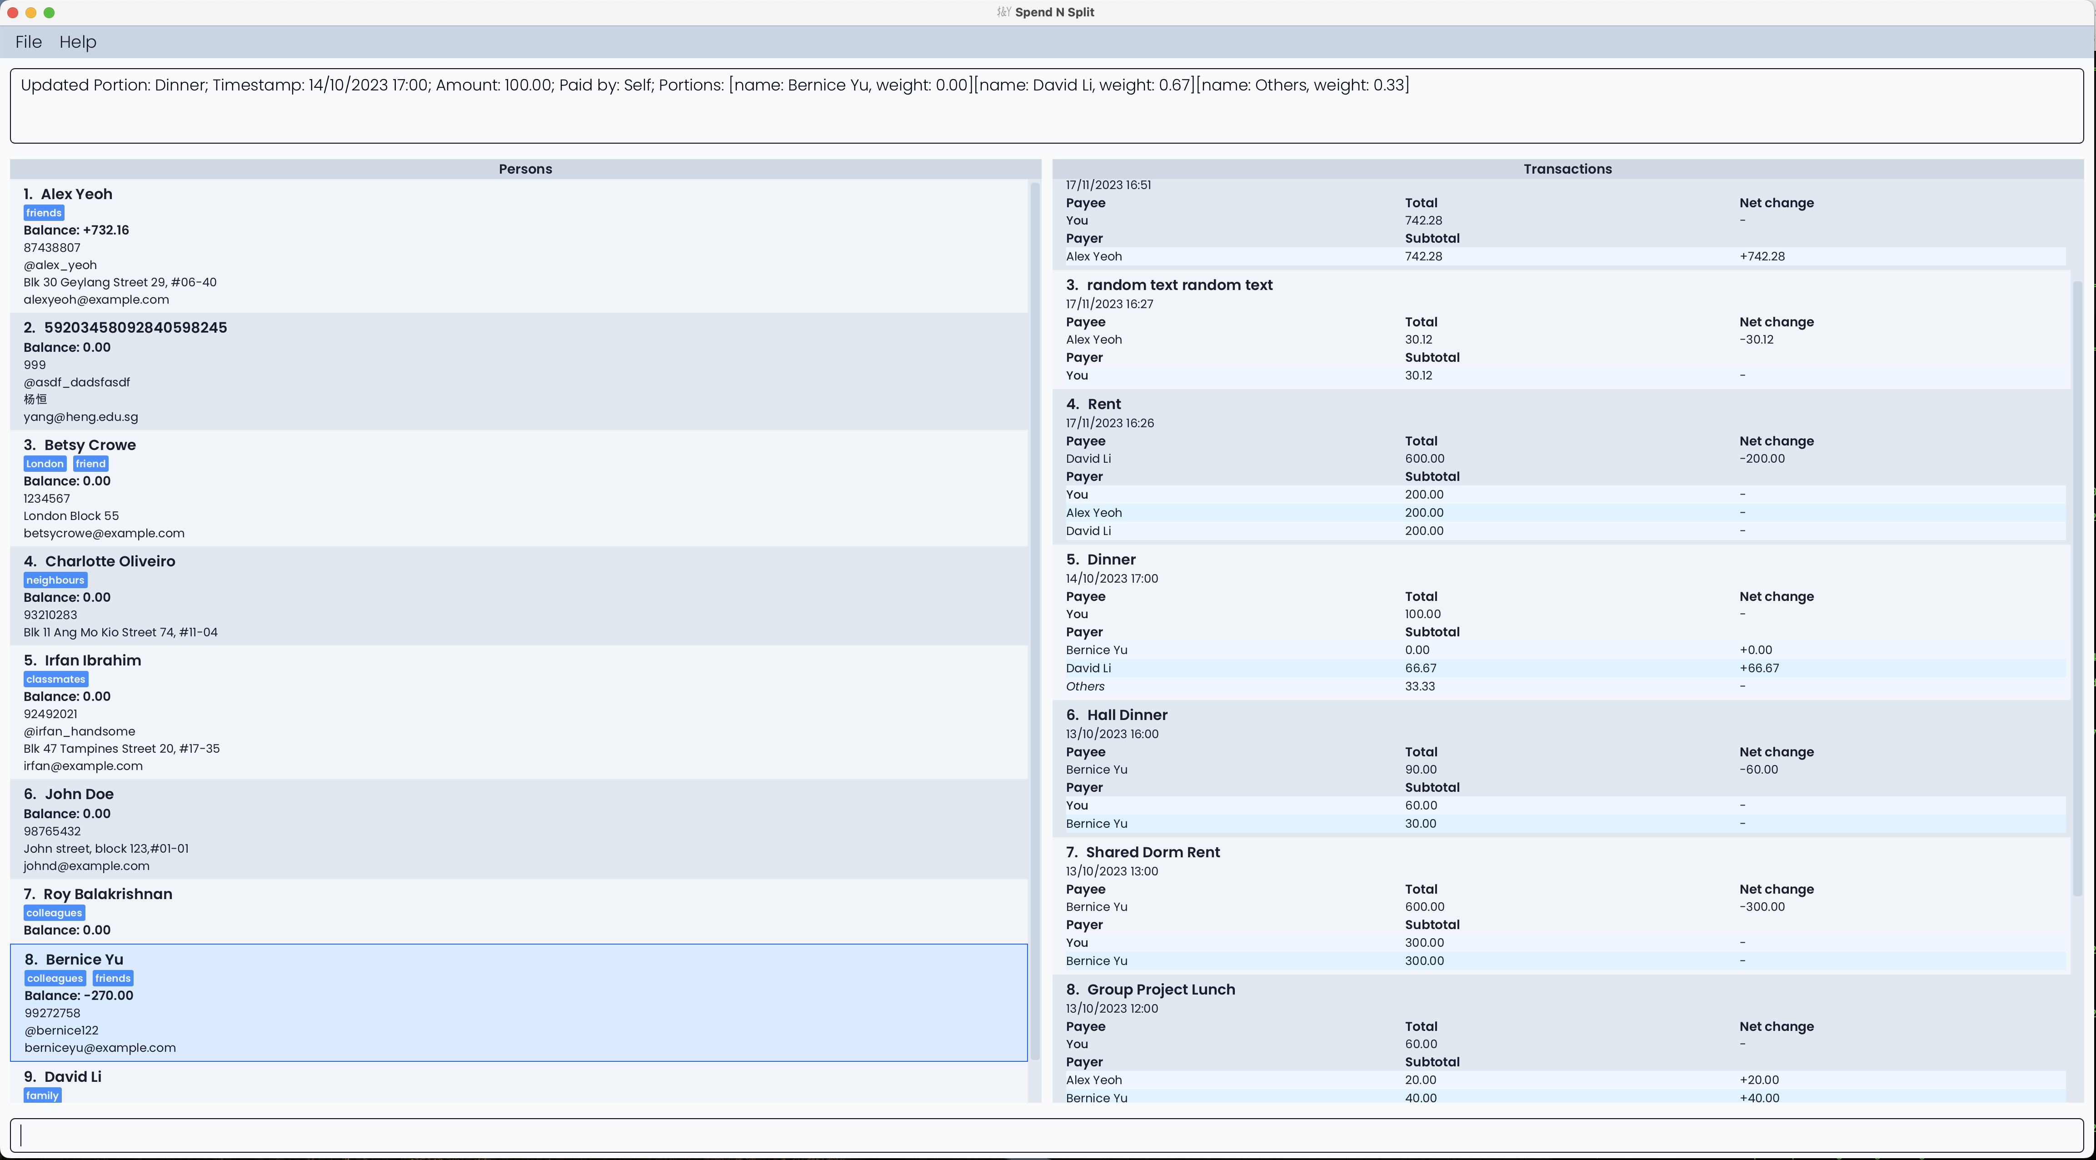This screenshot has height=1160, width=2096.
Task: Click the neighbours tag on Charlotte Oliveiro
Action: coord(55,580)
